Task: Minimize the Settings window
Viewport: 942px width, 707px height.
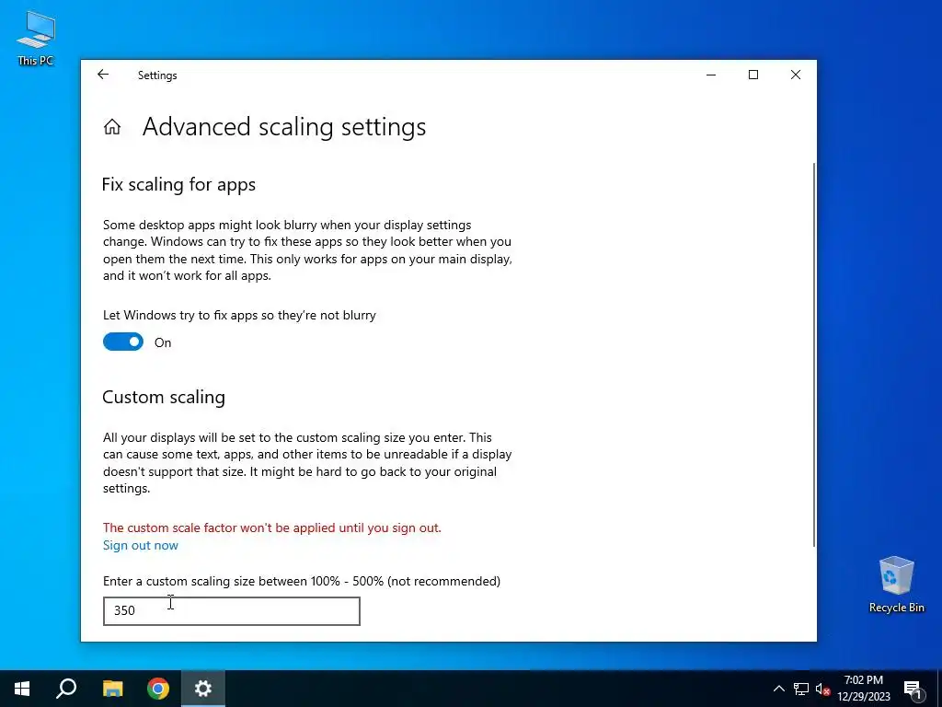Action: pos(711,75)
